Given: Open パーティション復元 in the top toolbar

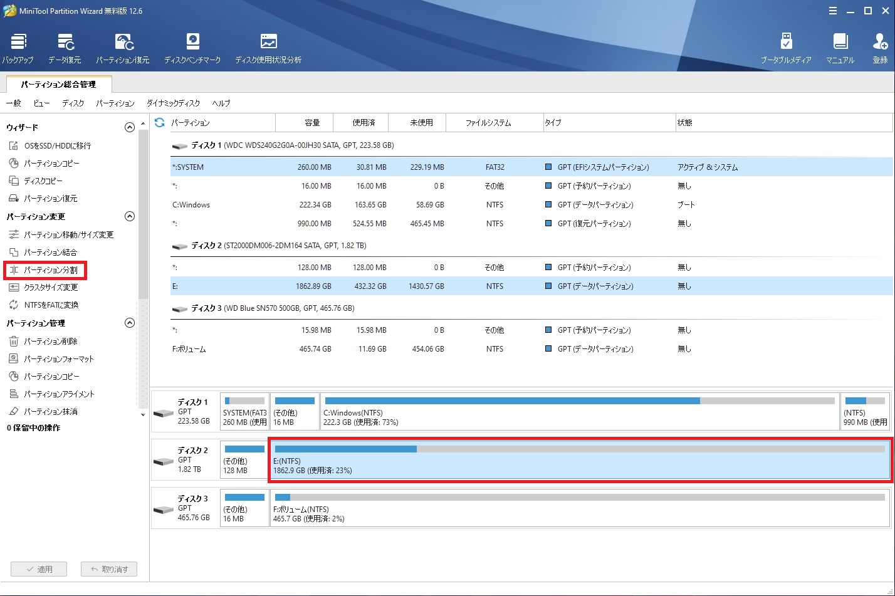Looking at the screenshot, I should (123, 49).
